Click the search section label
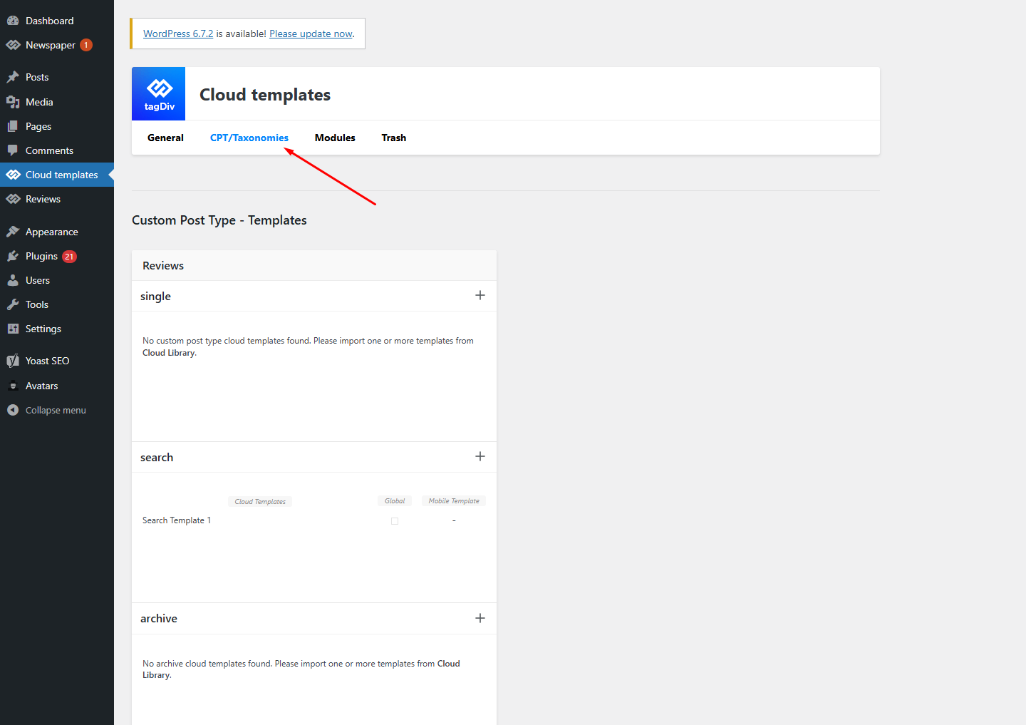This screenshot has width=1026, height=725. [157, 457]
